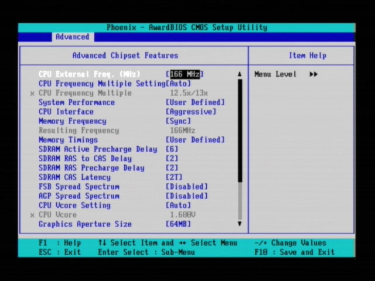Click the grey scrollbar track below thumb
This screenshot has width=375, height=281.
coord(240,201)
